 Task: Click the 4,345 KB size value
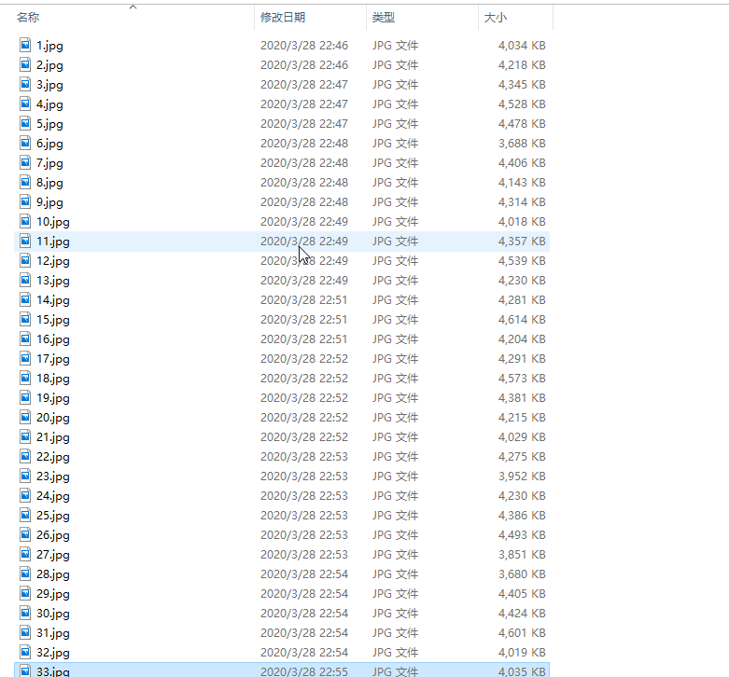click(x=522, y=85)
